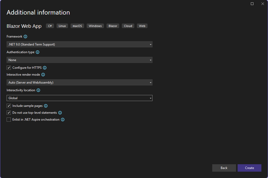268x178 pixels.
Task: Close the Additional information dialog
Action: (x=263, y=4)
